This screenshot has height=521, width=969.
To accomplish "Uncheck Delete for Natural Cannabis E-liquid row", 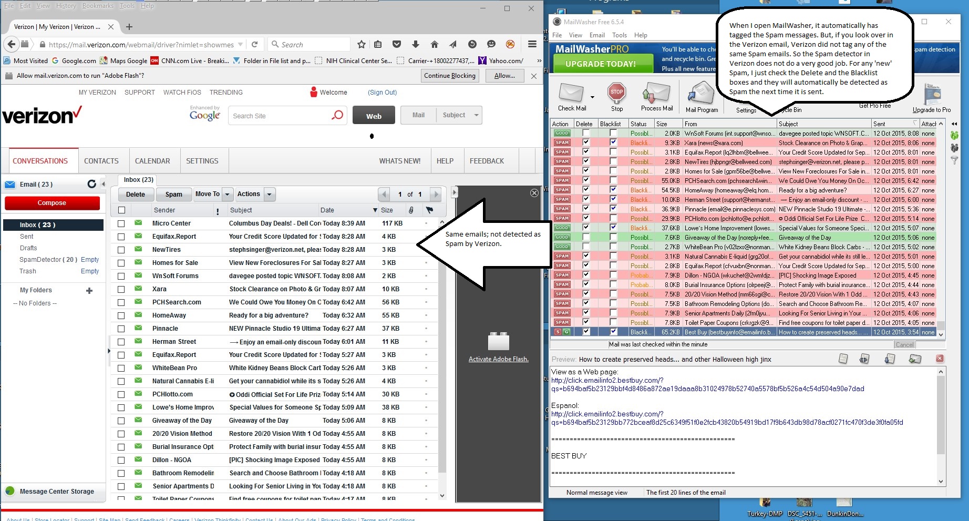I will click(586, 256).
